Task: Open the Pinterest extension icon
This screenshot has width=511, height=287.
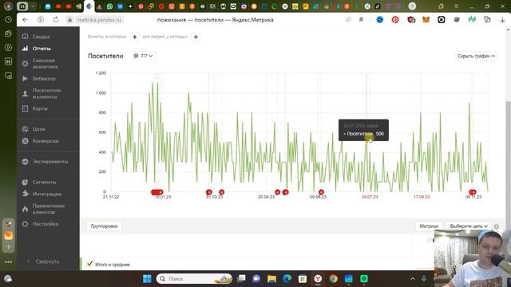Action: point(395,20)
